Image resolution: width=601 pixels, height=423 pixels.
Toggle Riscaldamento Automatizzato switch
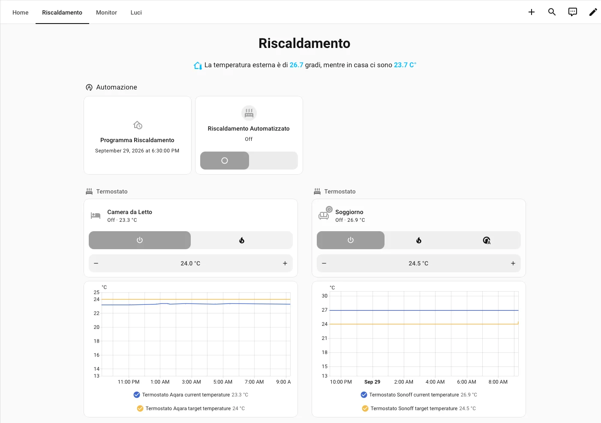click(x=249, y=161)
